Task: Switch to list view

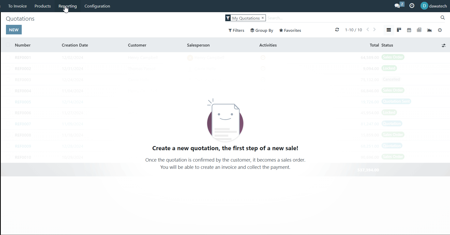Action: pyautogui.click(x=389, y=30)
